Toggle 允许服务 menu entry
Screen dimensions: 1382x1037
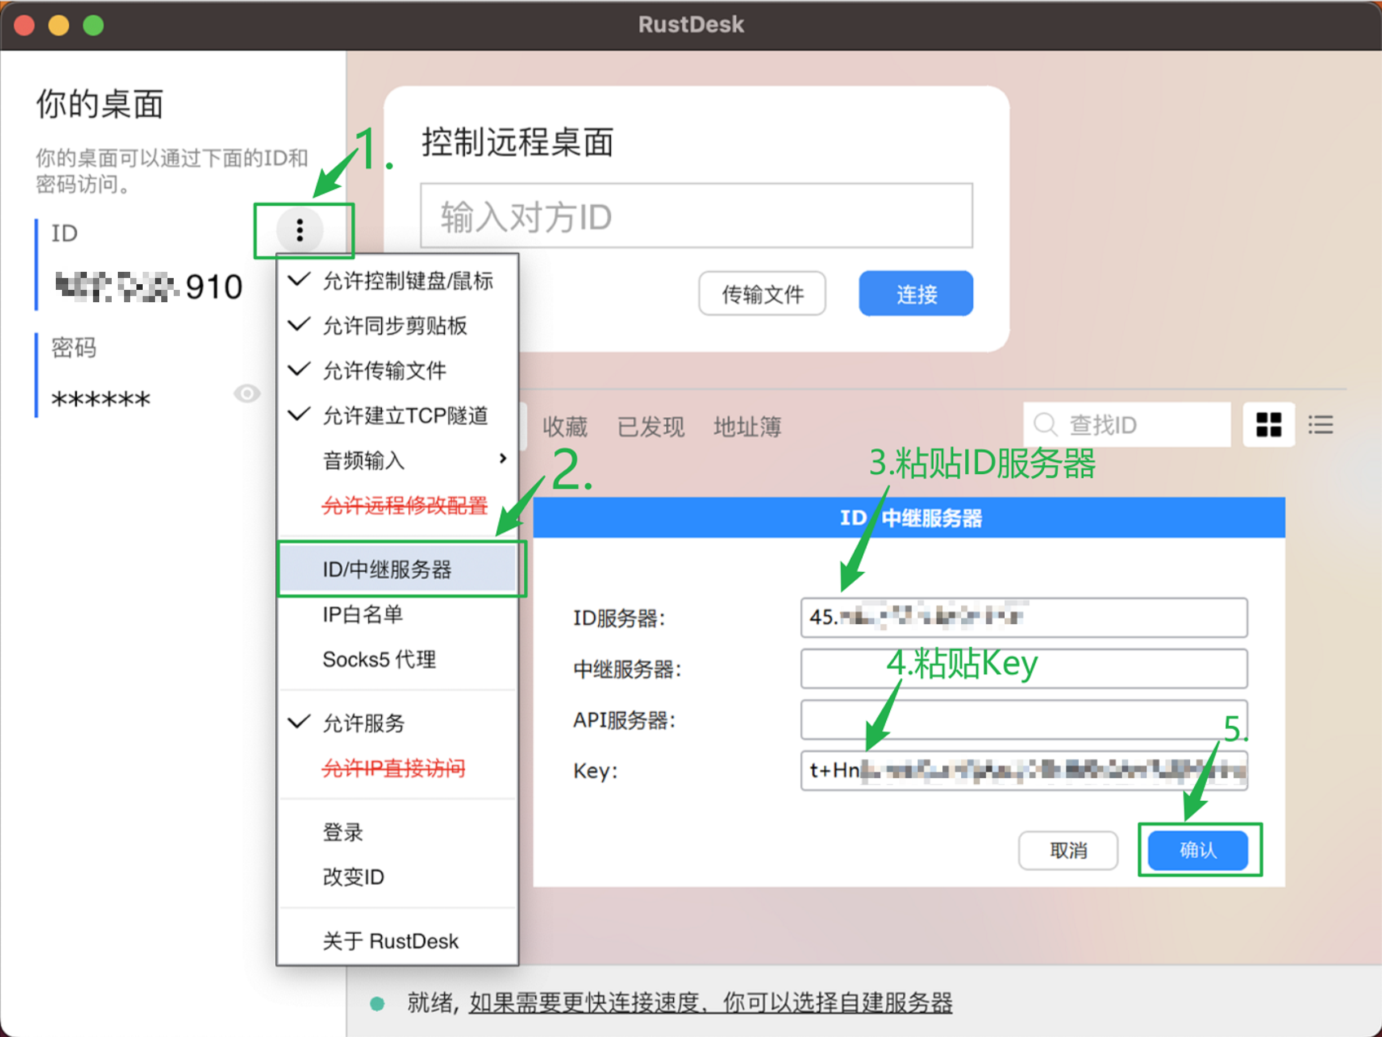[x=364, y=723]
